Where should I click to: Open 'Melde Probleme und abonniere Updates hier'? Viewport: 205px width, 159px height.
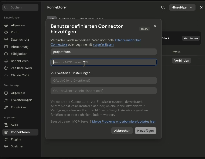124,122
